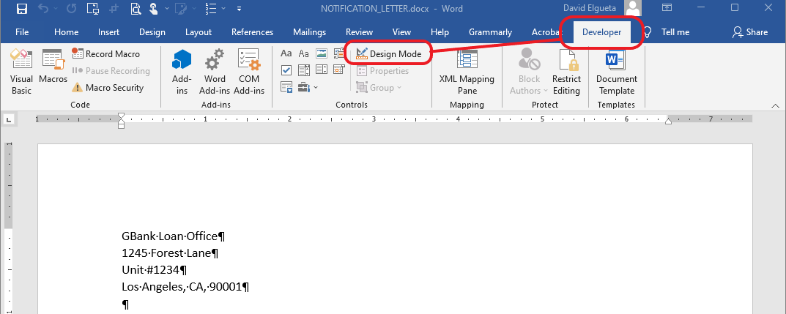Insert a Check Box content control
This screenshot has height=314, width=786.
pos(286,71)
